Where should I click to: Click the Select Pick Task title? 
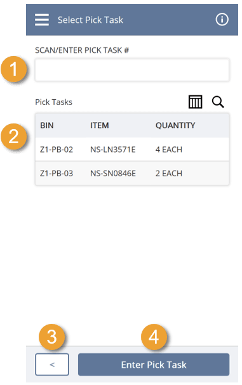pos(90,20)
